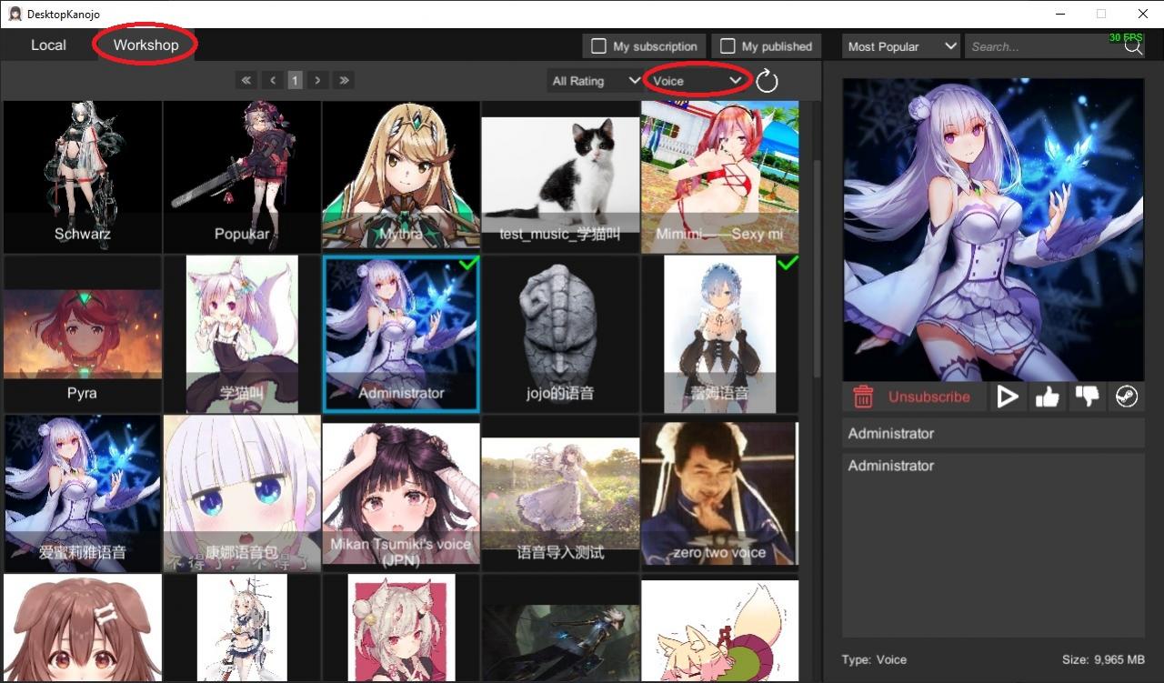Go to the first page arrow

click(246, 80)
